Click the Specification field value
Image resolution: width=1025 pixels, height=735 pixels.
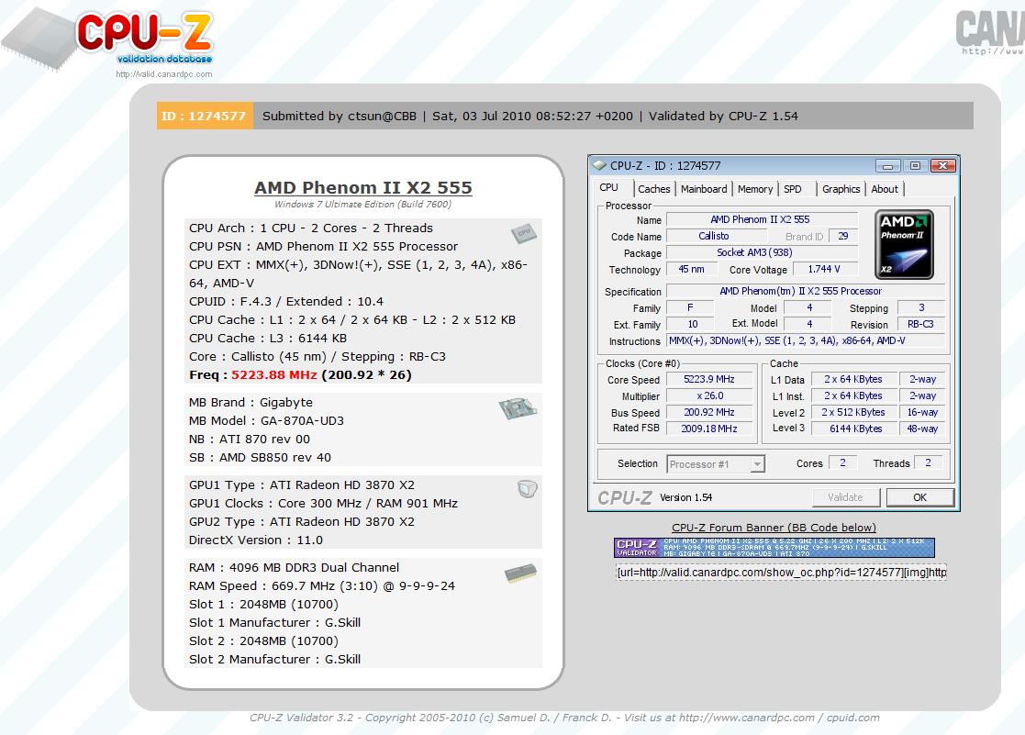pyautogui.click(x=806, y=291)
